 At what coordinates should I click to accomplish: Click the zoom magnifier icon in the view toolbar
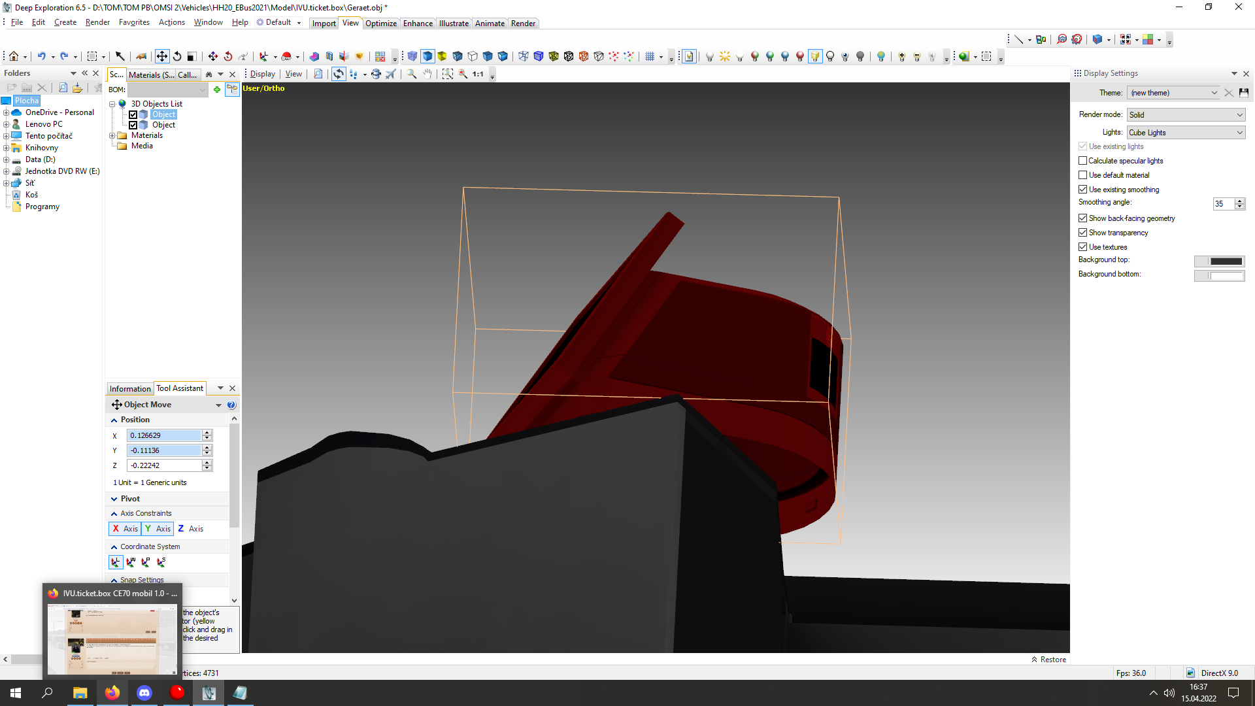point(412,74)
